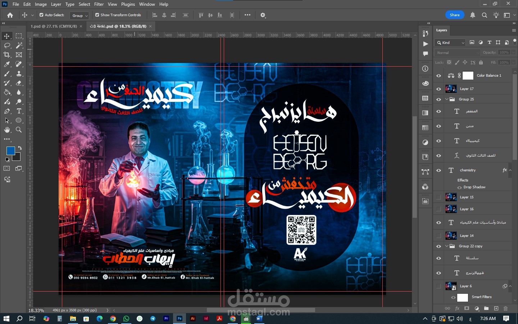Select the Blur tool

[x=19, y=92]
